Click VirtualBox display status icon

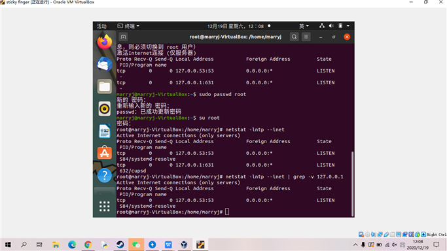[399, 235]
